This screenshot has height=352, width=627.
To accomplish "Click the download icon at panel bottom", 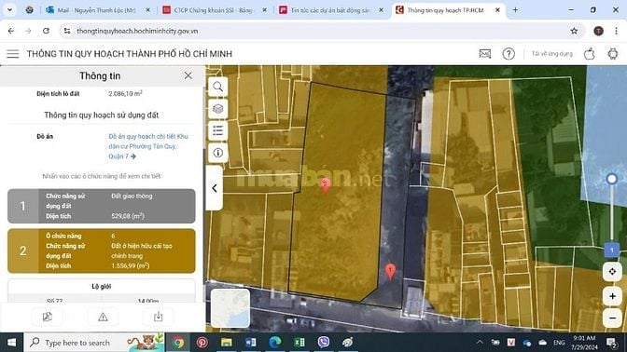I will tap(159, 317).
